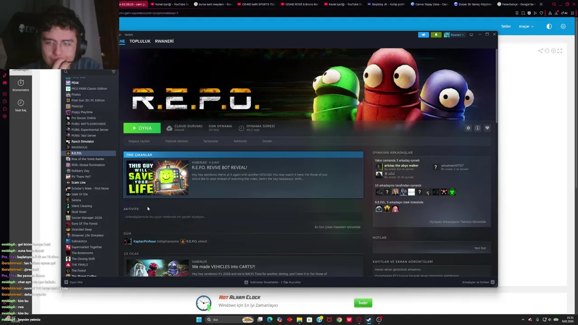Screen dimensions: 578x325
Task: Open Google Chrome from the taskbar
Action: pyautogui.click(x=339, y=320)
